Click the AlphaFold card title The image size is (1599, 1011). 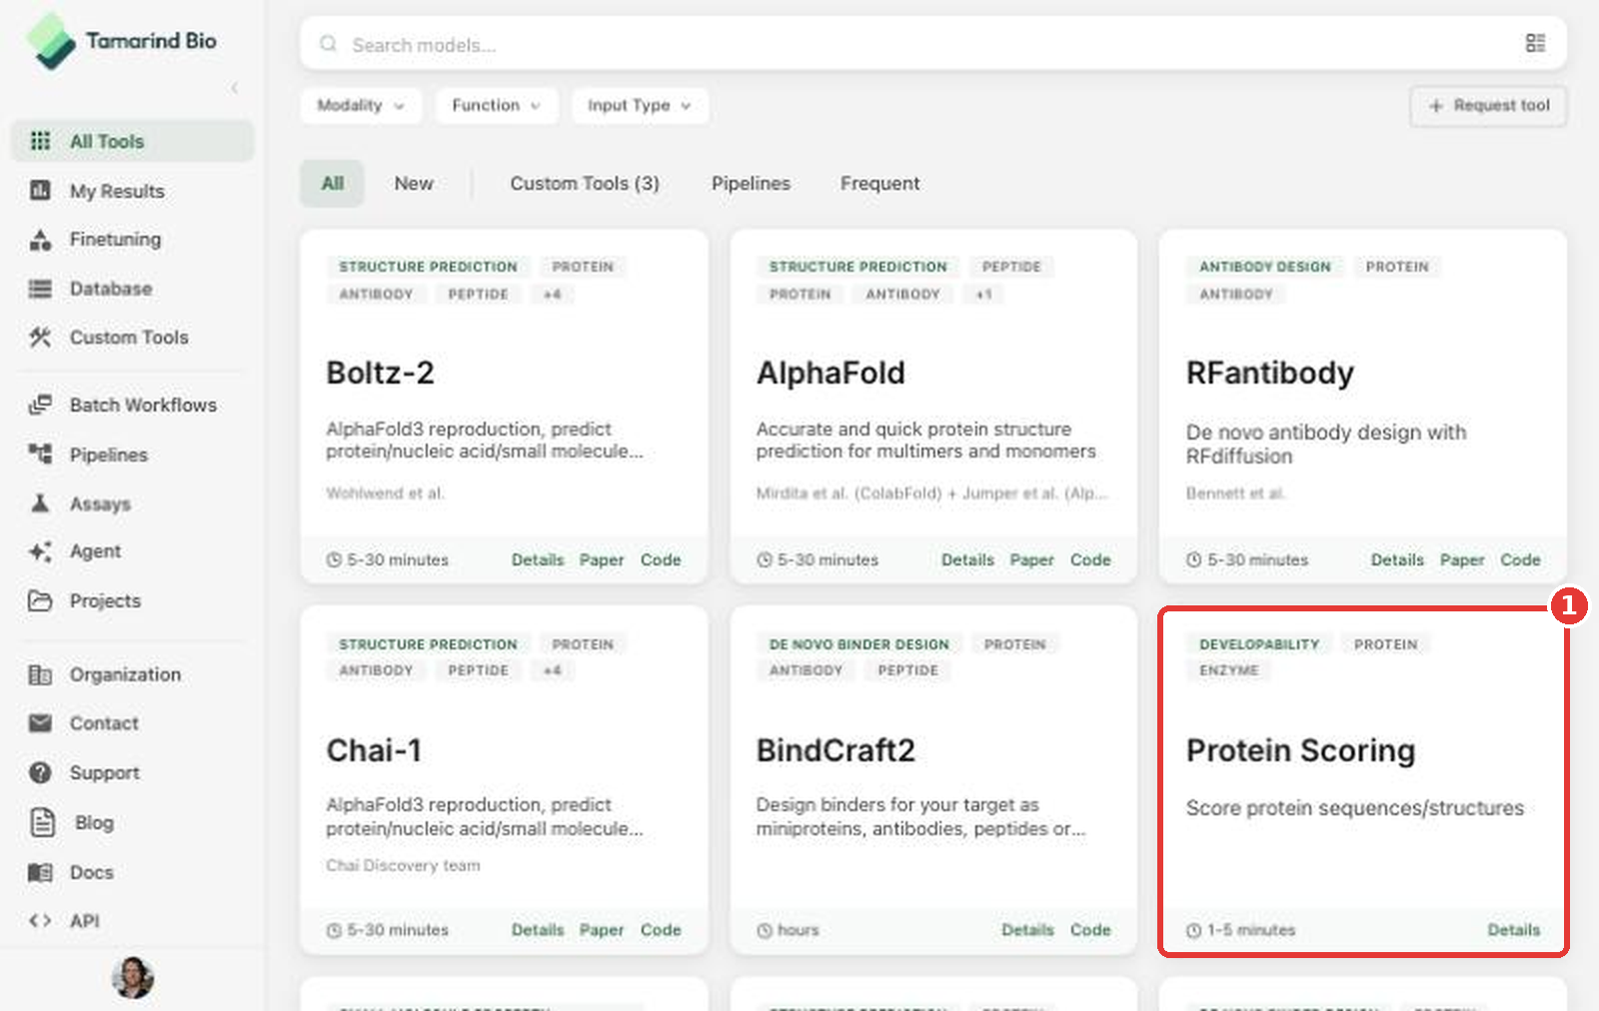click(830, 373)
